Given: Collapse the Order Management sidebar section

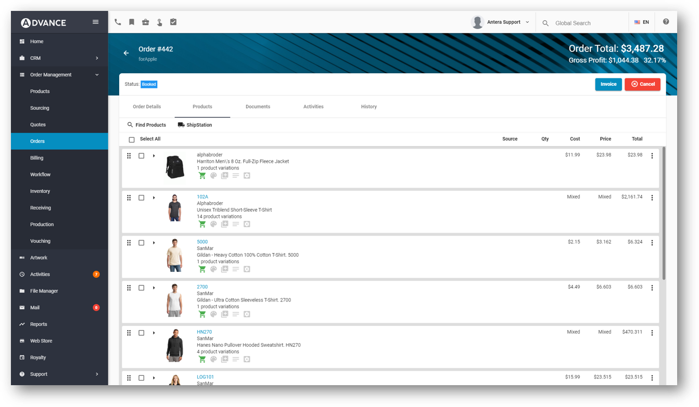Looking at the screenshot, I should (59, 75).
